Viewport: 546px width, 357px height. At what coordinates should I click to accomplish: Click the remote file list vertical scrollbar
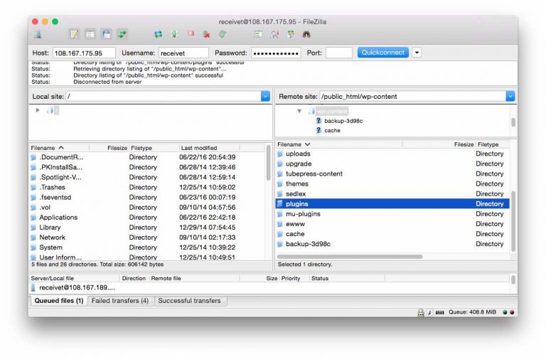[x=513, y=221]
